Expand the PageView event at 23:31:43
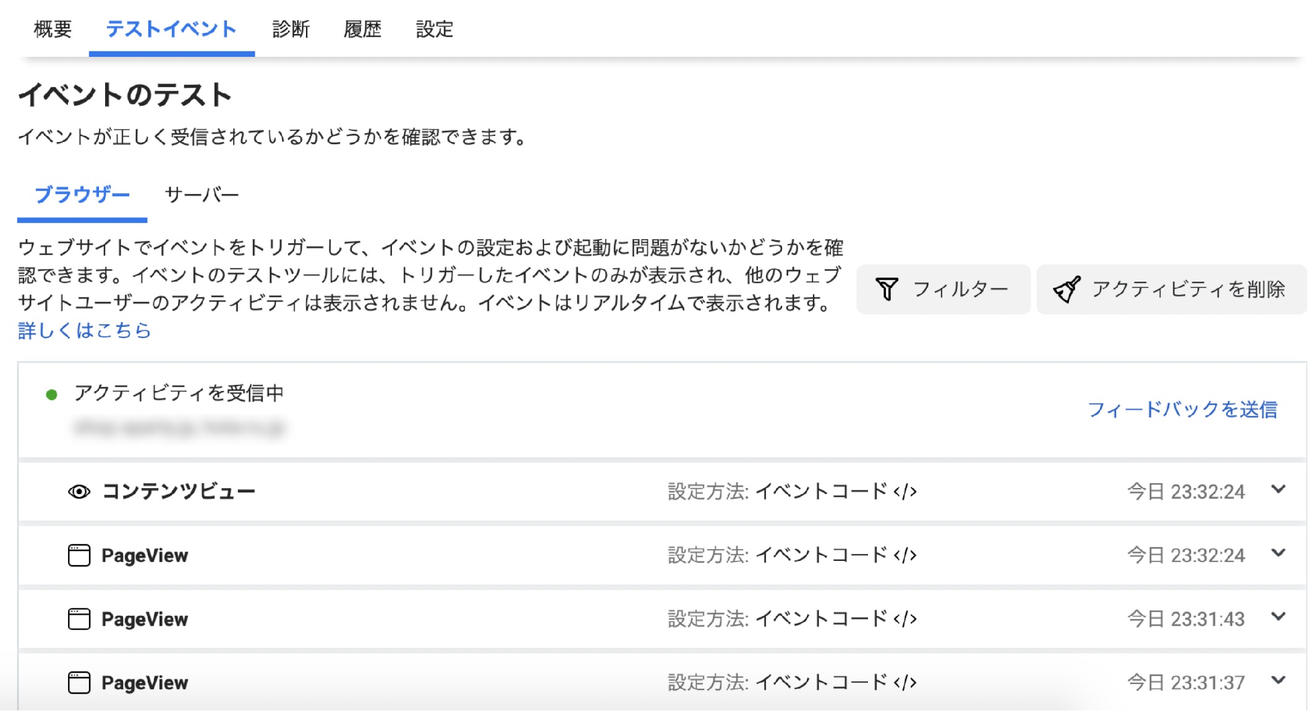Viewport: 1315px width, 711px height. click(1279, 617)
